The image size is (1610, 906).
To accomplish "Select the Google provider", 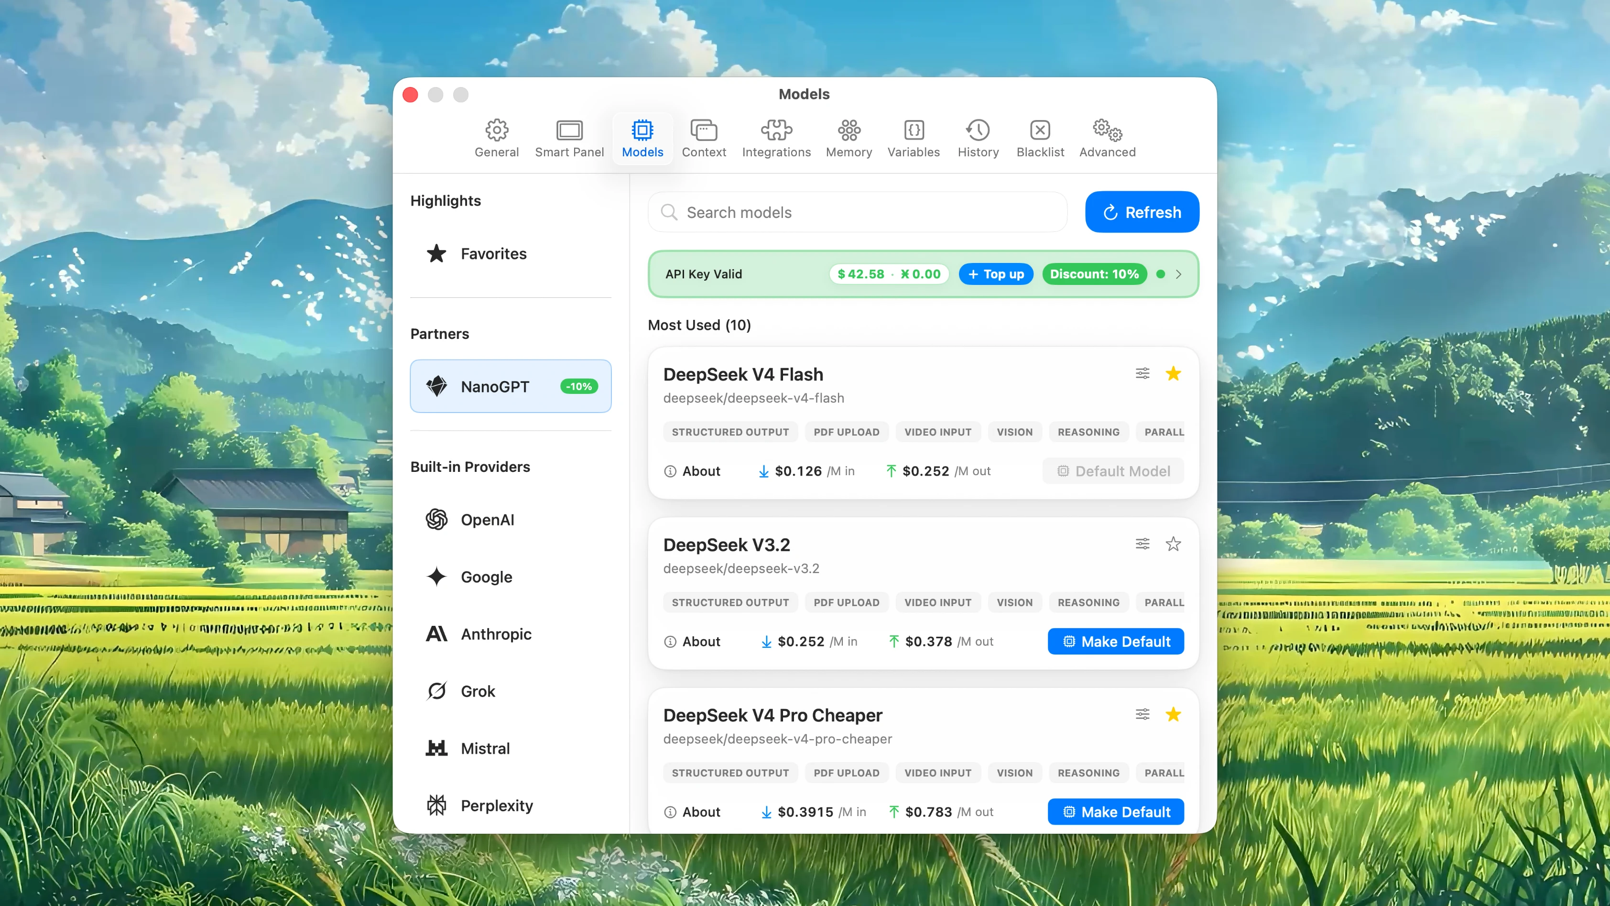I will point(511,577).
